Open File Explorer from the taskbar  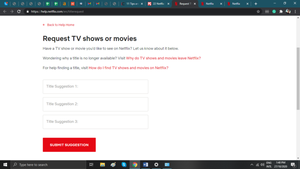point(102,165)
